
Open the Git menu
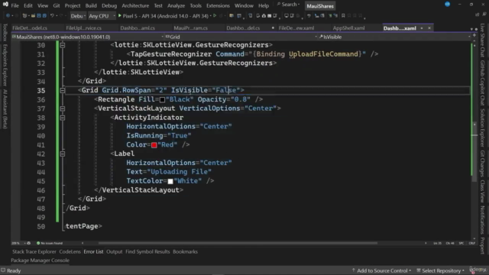tap(56, 5)
